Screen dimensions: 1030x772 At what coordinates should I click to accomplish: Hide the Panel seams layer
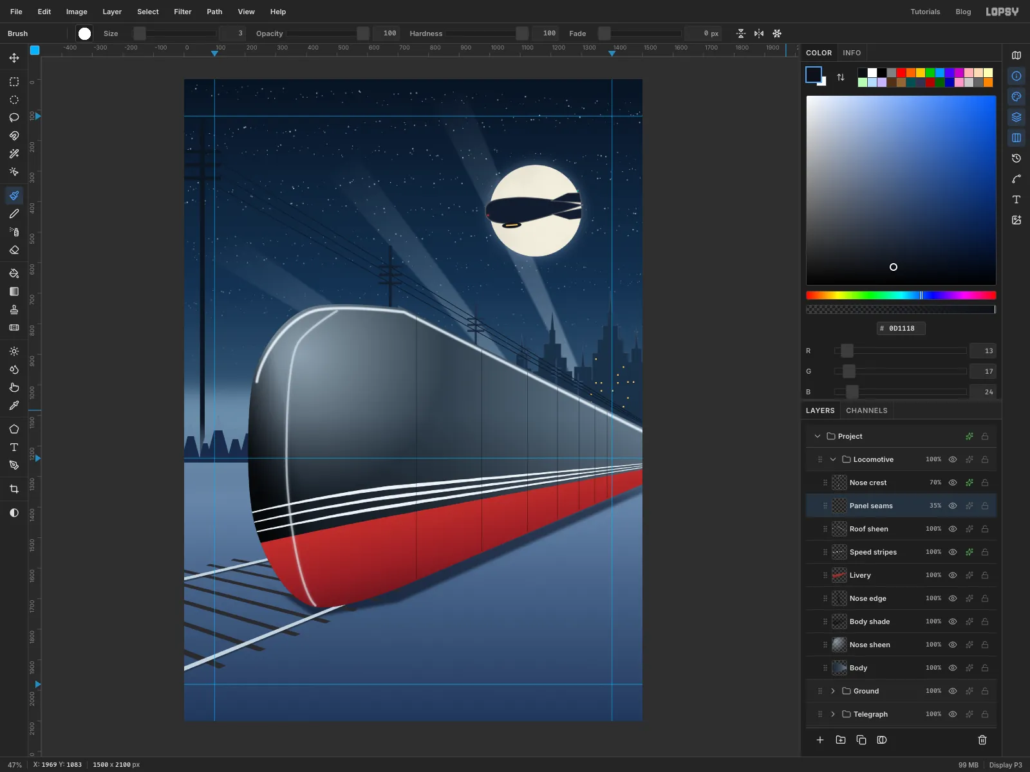pyautogui.click(x=953, y=506)
